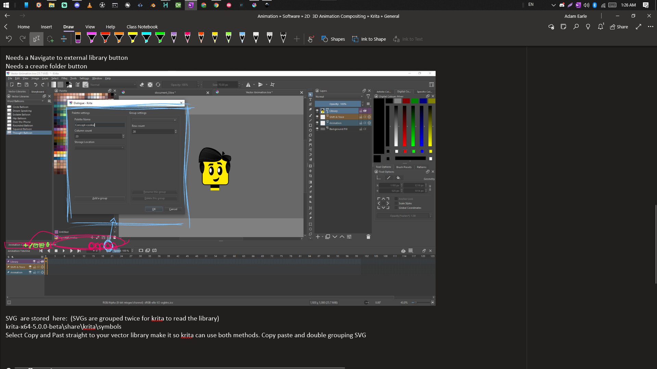Select the Lasso Select tool
Image resolution: width=657 pixels, height=369 pixels.
(x=50, y=39)
